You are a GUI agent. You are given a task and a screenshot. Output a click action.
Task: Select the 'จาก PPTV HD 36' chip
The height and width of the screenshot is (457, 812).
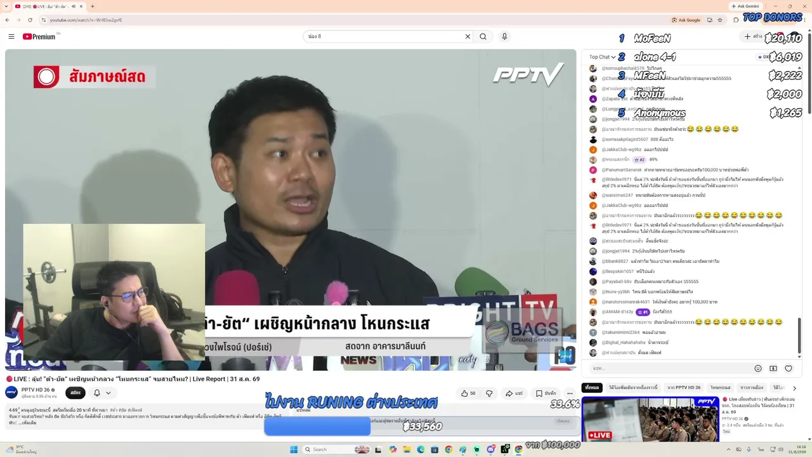(684, 387)
